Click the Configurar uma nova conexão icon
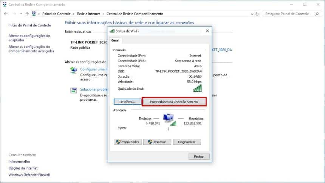The image size is (325, 183). tap(74, 71)
